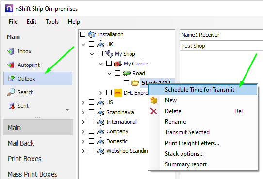Open the Edit menu
The image size is (263, 179).
click(32, 22)
